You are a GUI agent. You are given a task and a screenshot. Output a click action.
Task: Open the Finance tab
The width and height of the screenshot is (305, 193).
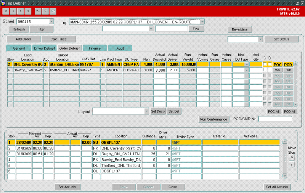click(x=95, y=48)
